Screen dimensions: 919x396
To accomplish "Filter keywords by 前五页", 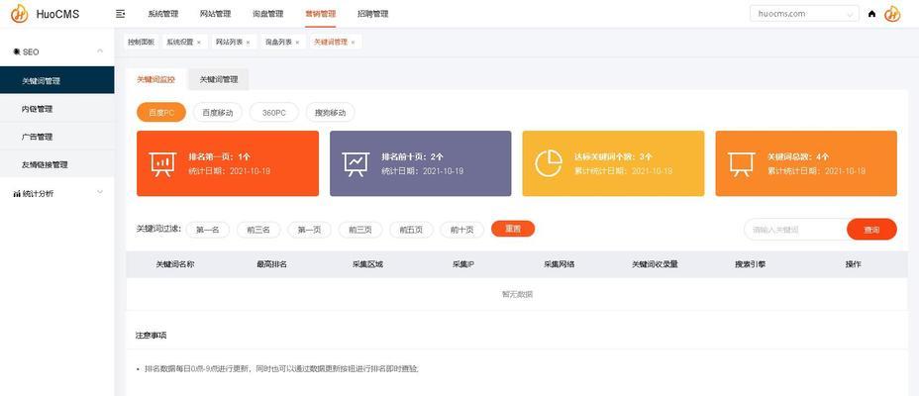I will coord(411,230).
